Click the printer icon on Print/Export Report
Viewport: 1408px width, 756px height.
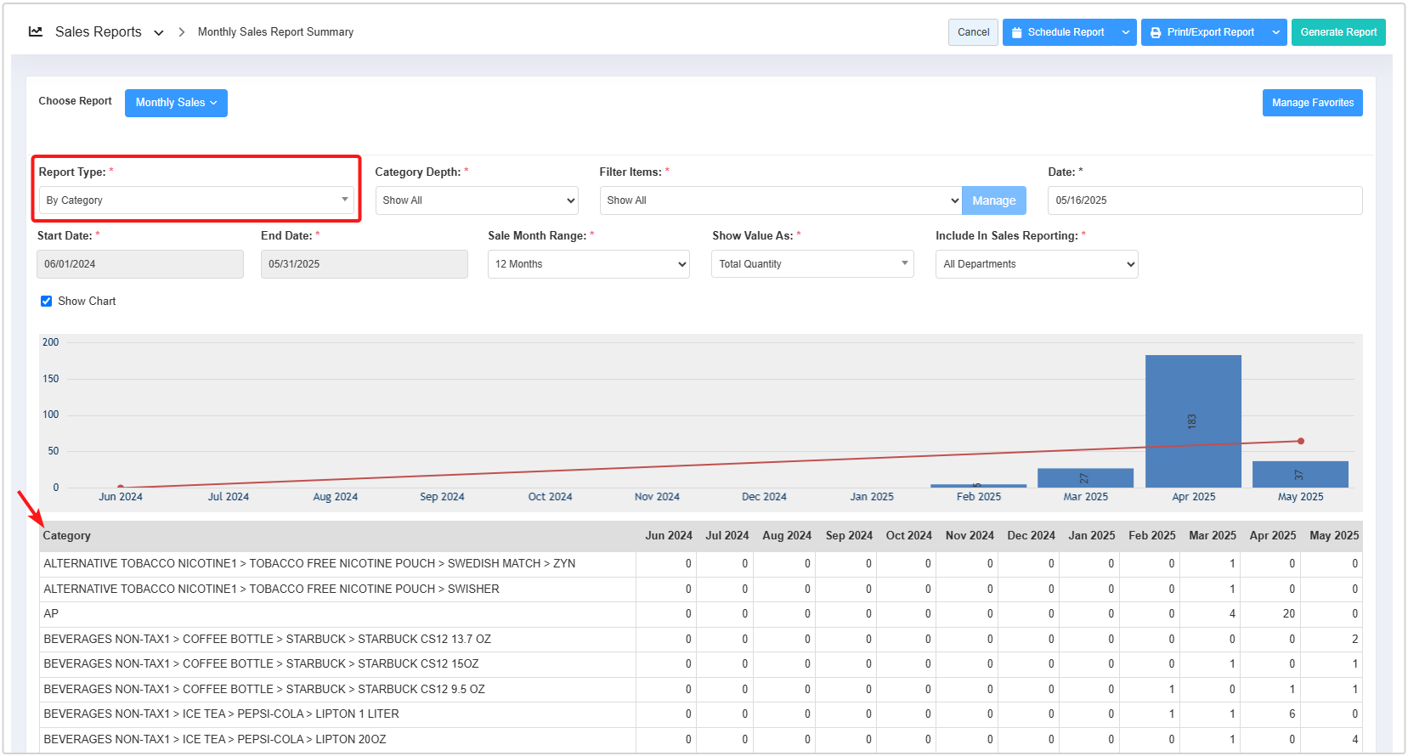click(1156, 32)
